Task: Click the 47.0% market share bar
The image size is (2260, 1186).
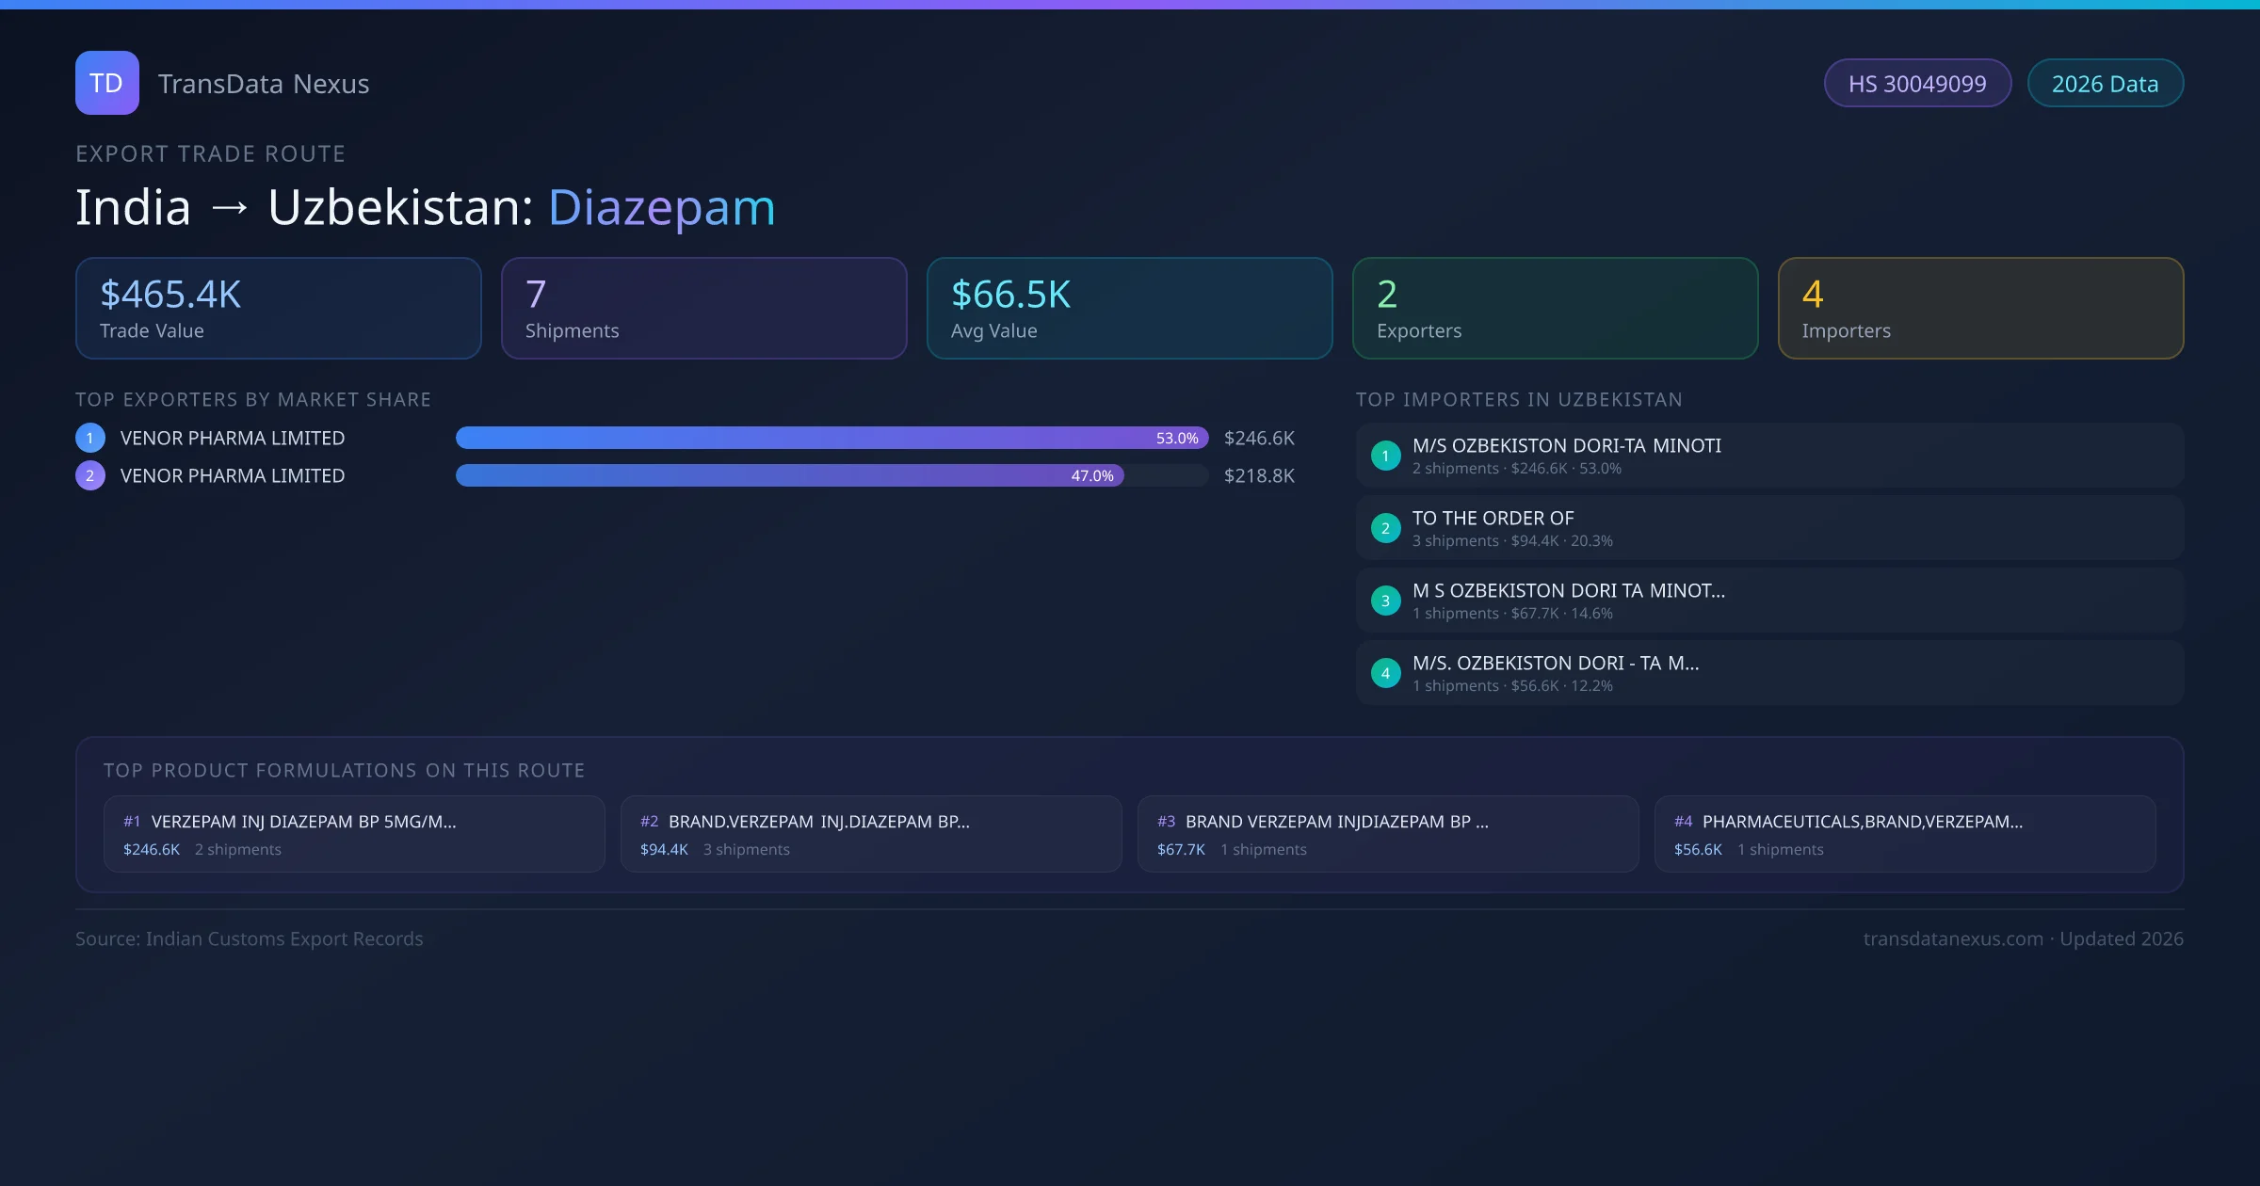Action: (x=789, y=475)
